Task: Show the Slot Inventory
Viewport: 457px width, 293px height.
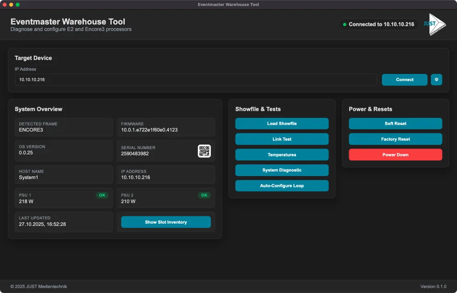Action: point(165,222)
